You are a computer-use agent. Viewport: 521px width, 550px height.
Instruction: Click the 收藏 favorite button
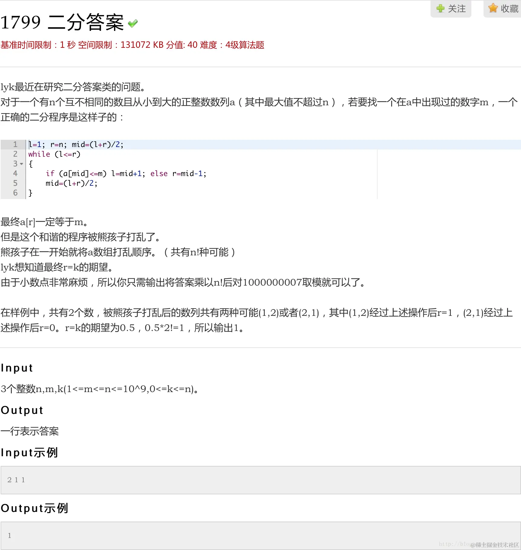coord(502,8)
